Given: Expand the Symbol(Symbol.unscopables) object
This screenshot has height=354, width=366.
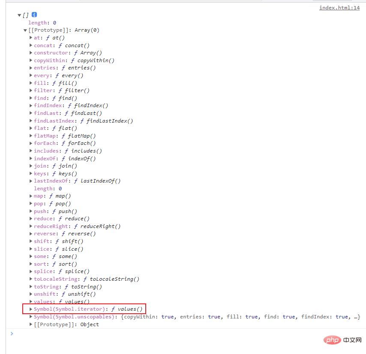Looking at the screenshot, I should (x=31, y=317).
